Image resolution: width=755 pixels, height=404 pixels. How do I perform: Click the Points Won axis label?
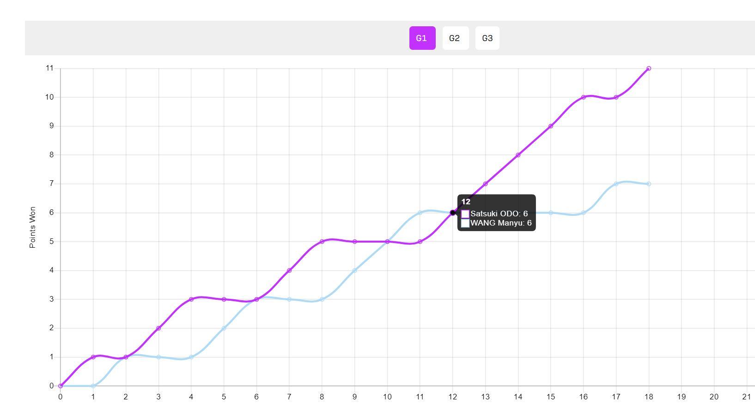coord(32,227)
